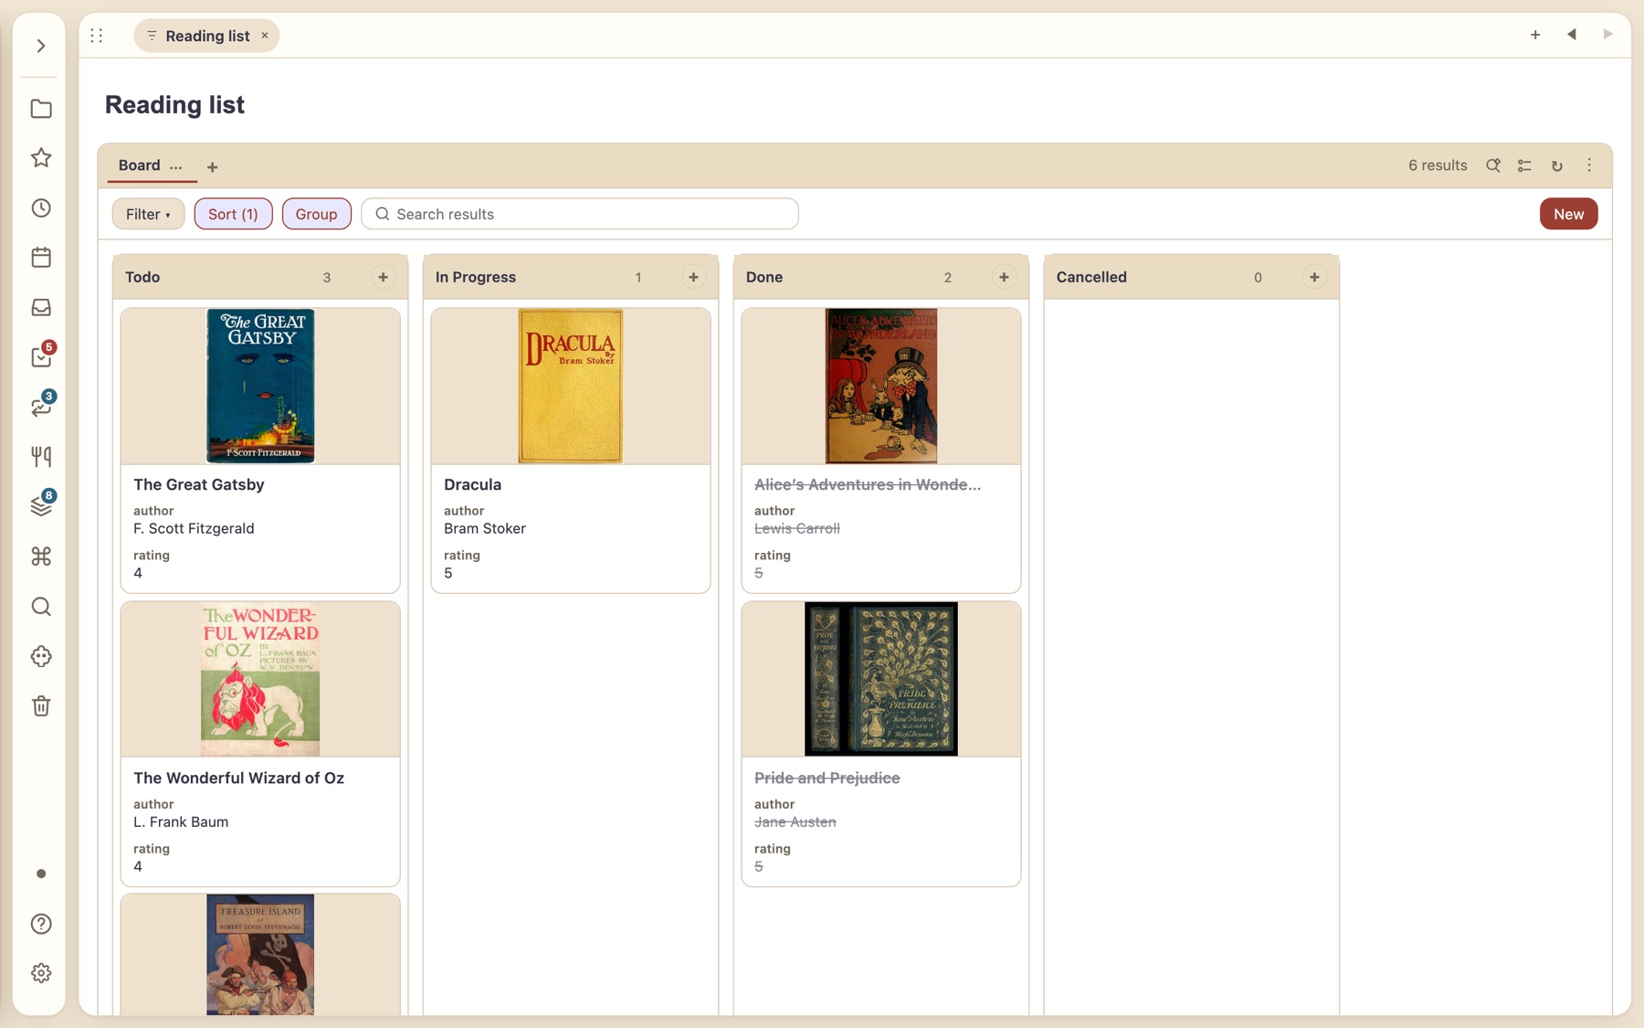Click the search icon beside 6 results
The image size is (1644, 1028).
[1493, 165]
